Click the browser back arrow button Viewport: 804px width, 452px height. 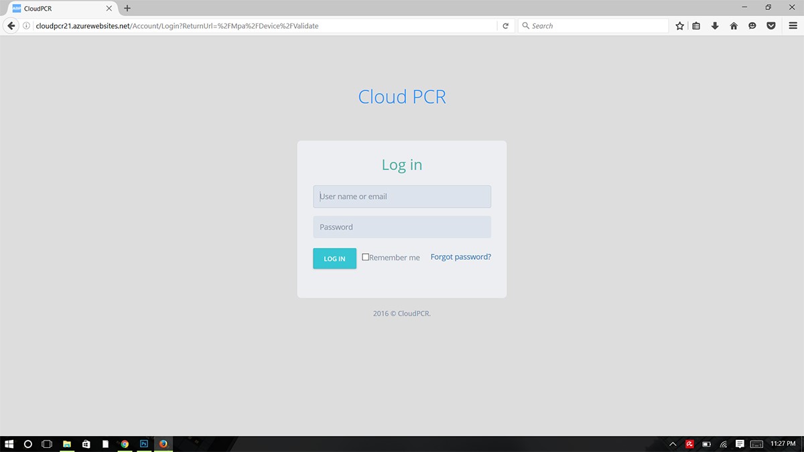(x=11, y=25)
